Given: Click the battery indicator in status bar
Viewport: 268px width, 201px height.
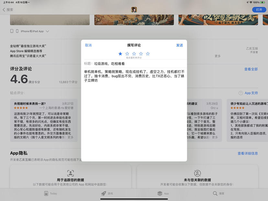Looking at the screenshot, I should [263, 2].
